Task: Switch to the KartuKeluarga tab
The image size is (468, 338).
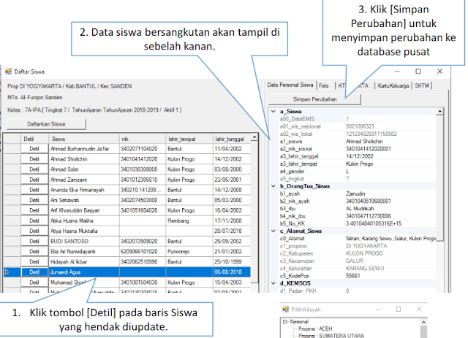Action: (x=393, y=86)
